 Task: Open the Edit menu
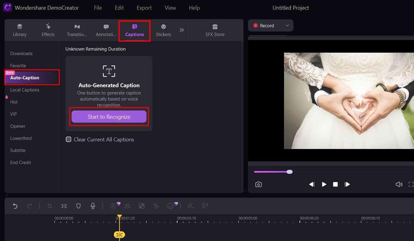click(119, 8)
